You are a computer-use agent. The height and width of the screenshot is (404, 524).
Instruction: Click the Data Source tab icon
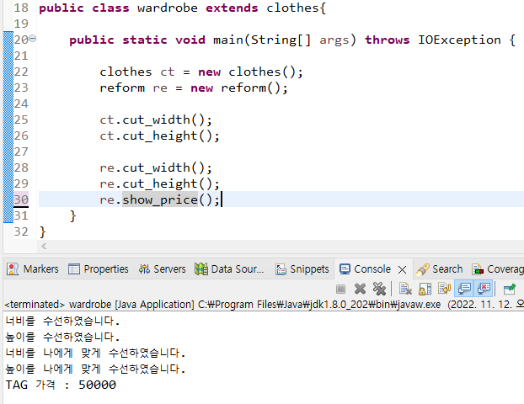click(201, 269)
